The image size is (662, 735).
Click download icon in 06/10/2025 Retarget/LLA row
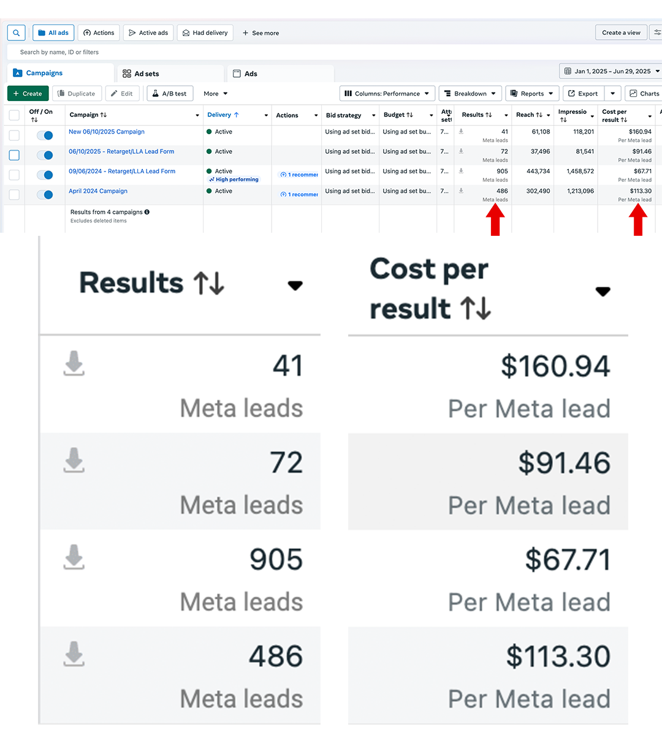pyautogui.click(x=461, y=151)
